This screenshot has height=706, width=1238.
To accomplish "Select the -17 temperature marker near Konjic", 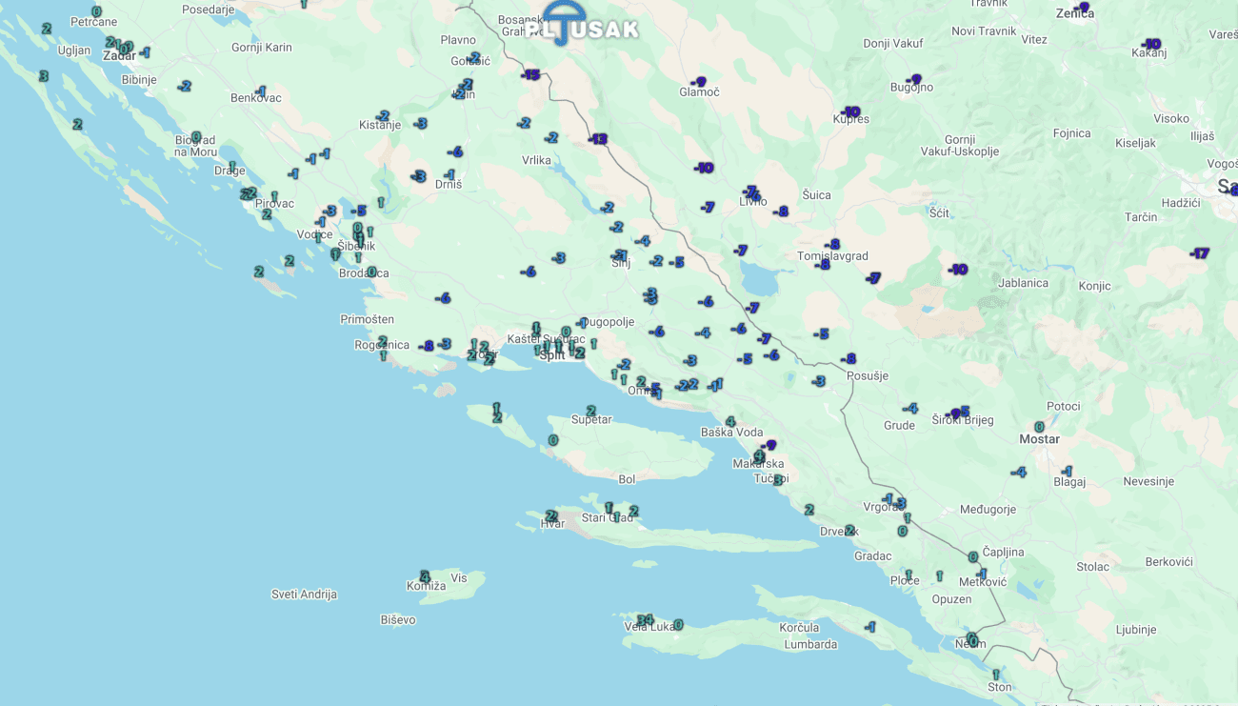I will coord(1200,253).
